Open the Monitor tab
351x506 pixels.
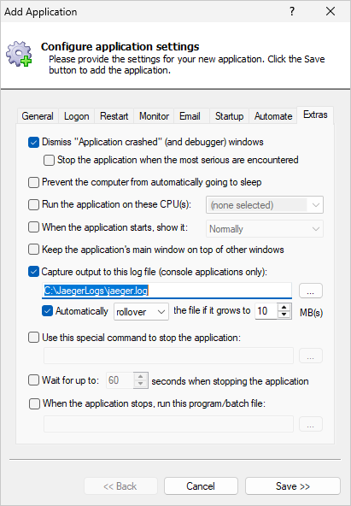point(154,116)
